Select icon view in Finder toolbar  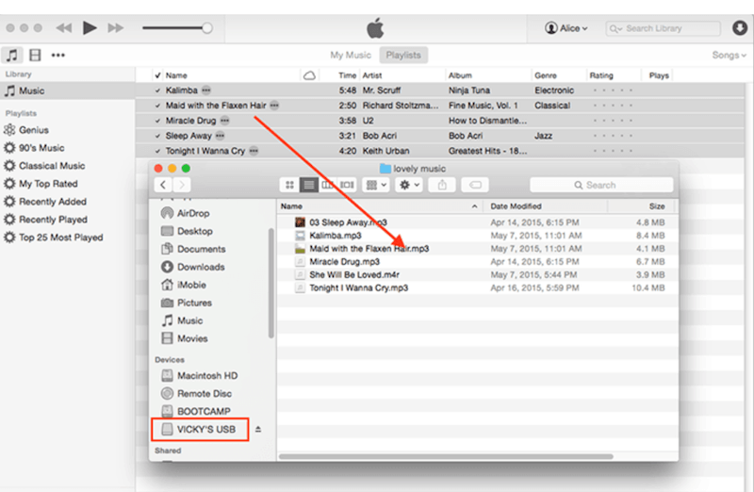pyautogui.click(x=289, y=185)
